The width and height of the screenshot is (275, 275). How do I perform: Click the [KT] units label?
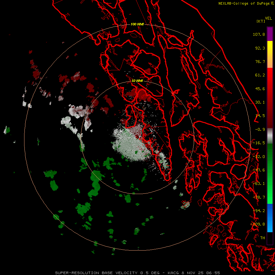tap(261, 21)
